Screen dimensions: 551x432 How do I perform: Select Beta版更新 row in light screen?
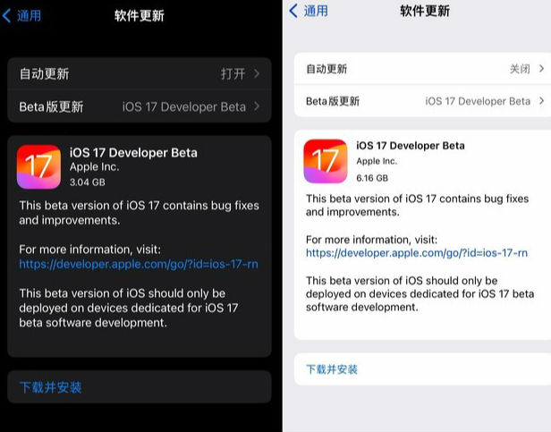click(x=422, y=101)
